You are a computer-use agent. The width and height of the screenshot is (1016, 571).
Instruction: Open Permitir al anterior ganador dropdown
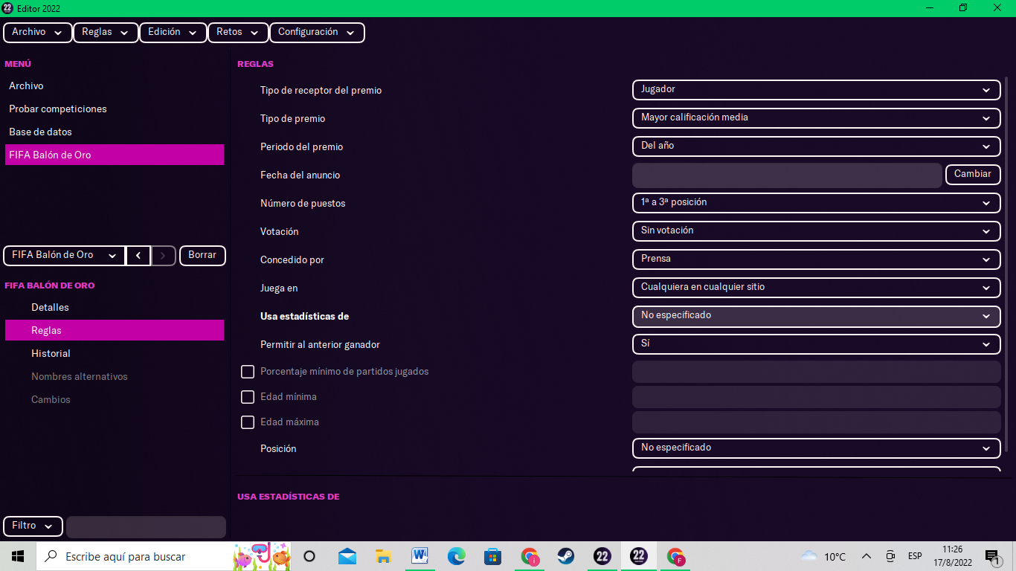(x=816, y=344)
